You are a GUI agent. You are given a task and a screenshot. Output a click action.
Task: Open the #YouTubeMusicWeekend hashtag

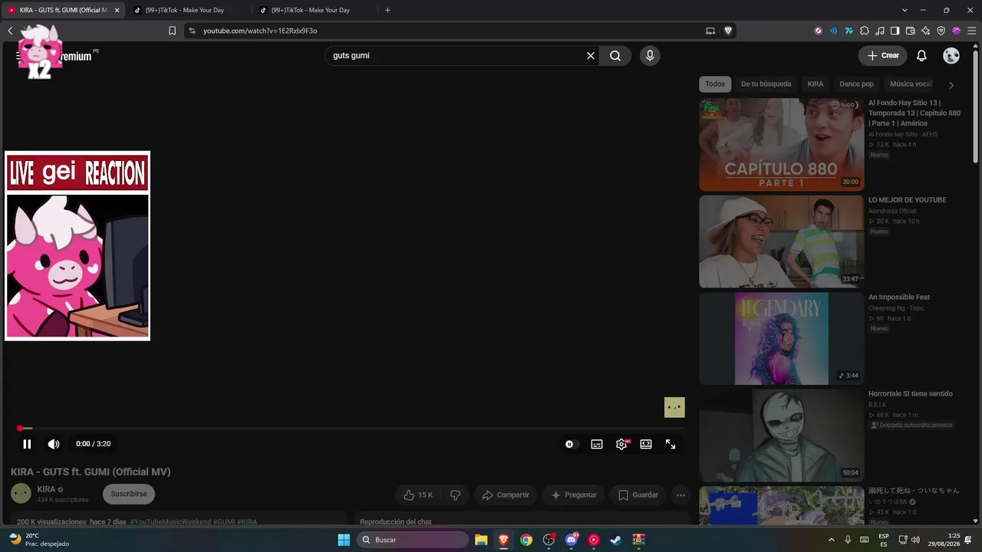point(170,522)
